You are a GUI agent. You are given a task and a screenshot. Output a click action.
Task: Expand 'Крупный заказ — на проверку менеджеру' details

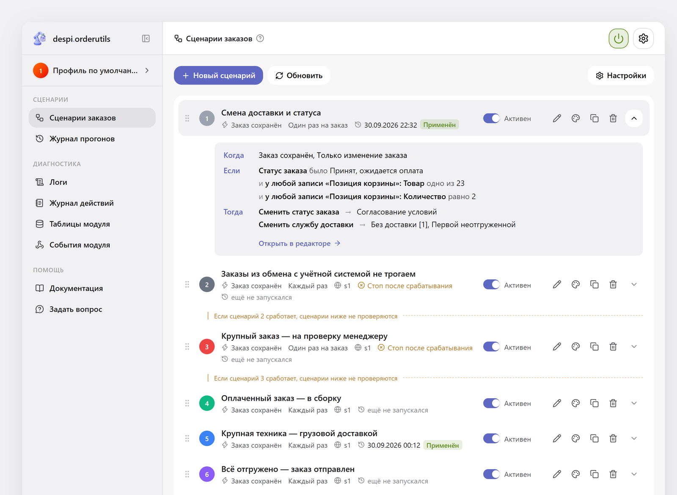[634, 347]
